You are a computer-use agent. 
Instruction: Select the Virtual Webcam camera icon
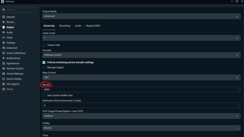pyautogui.click(x=3, y=74)
